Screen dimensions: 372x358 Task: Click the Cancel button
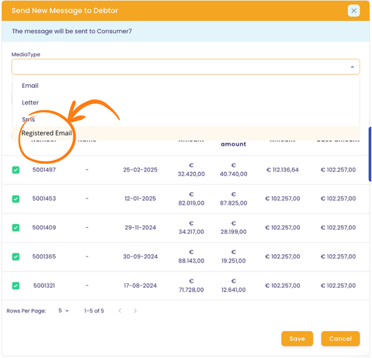pos(340,339)
